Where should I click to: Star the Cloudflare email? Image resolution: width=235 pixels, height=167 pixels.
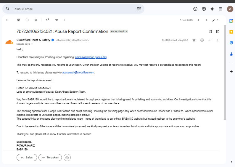tap(194, 40)
